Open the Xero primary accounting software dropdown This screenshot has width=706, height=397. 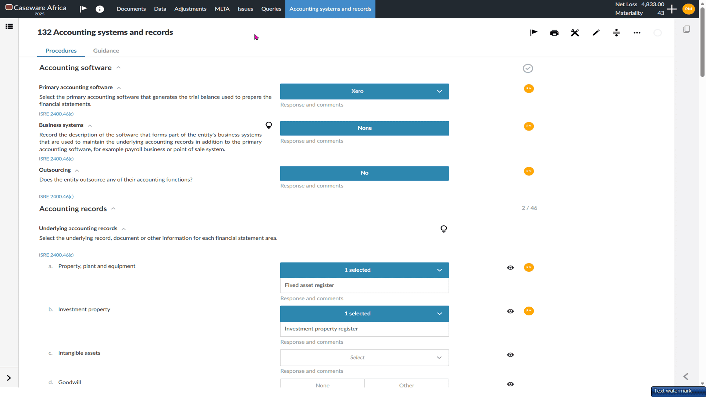[364, 91]
